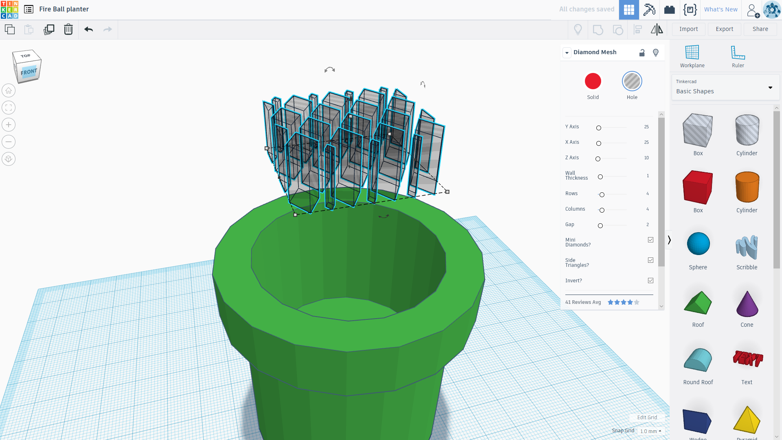Zoom out with minus button

click(x=9, y=142)
